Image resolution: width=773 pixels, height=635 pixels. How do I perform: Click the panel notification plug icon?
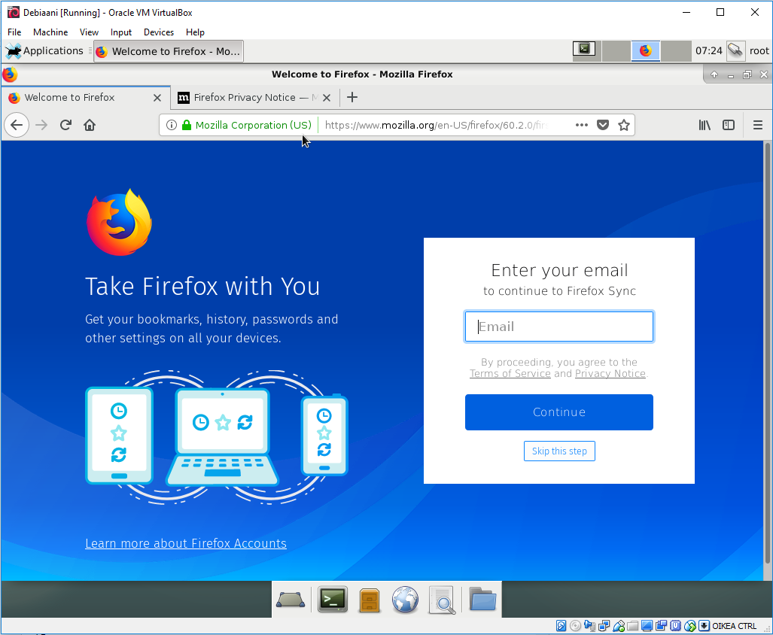[735, 50]
